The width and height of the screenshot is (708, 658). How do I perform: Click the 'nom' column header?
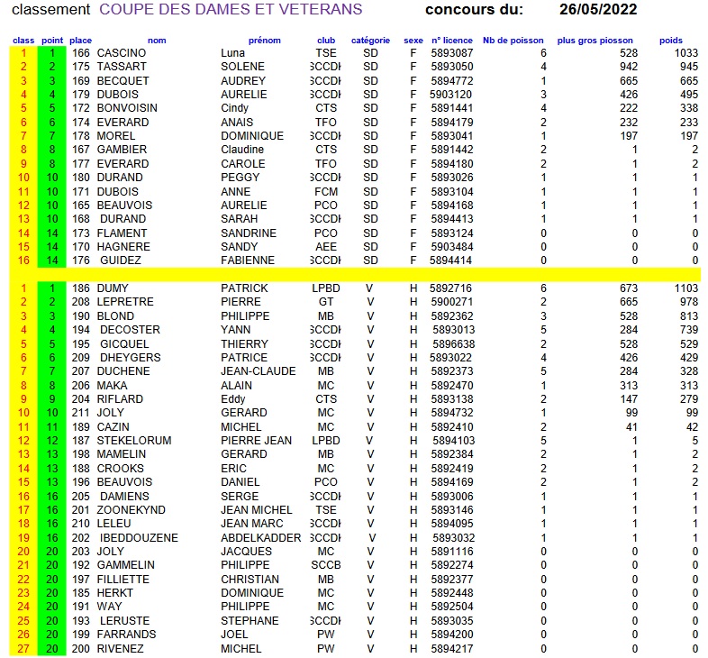157,41
